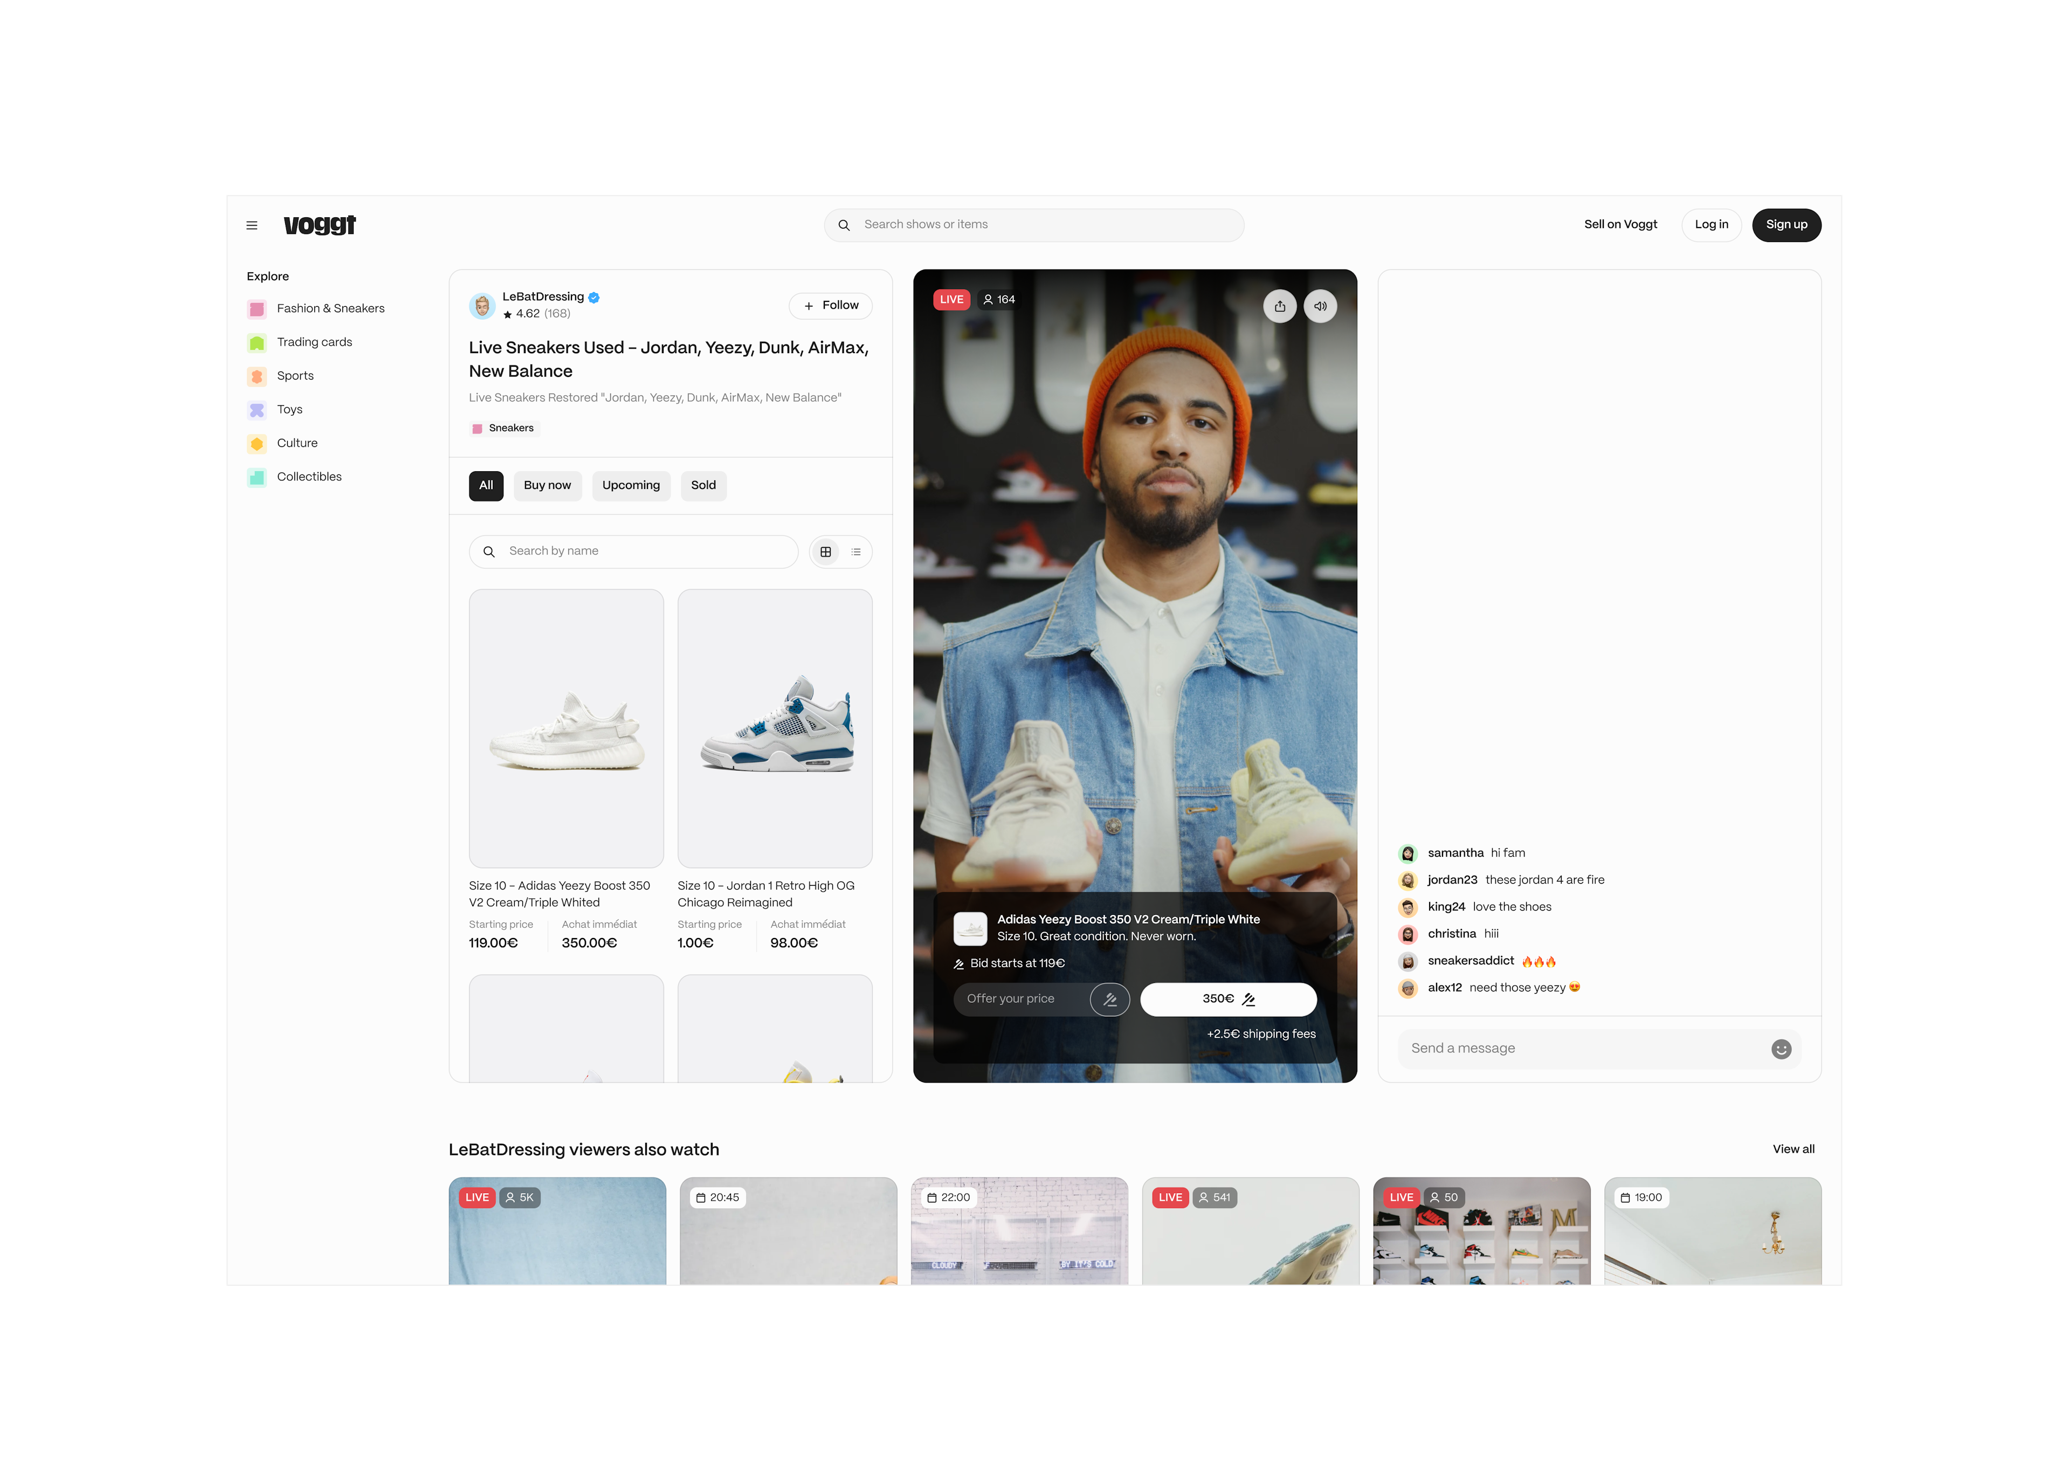Select the Upcoming filter tab
The image size is (2070, 1481).
(x=630, y=485)
